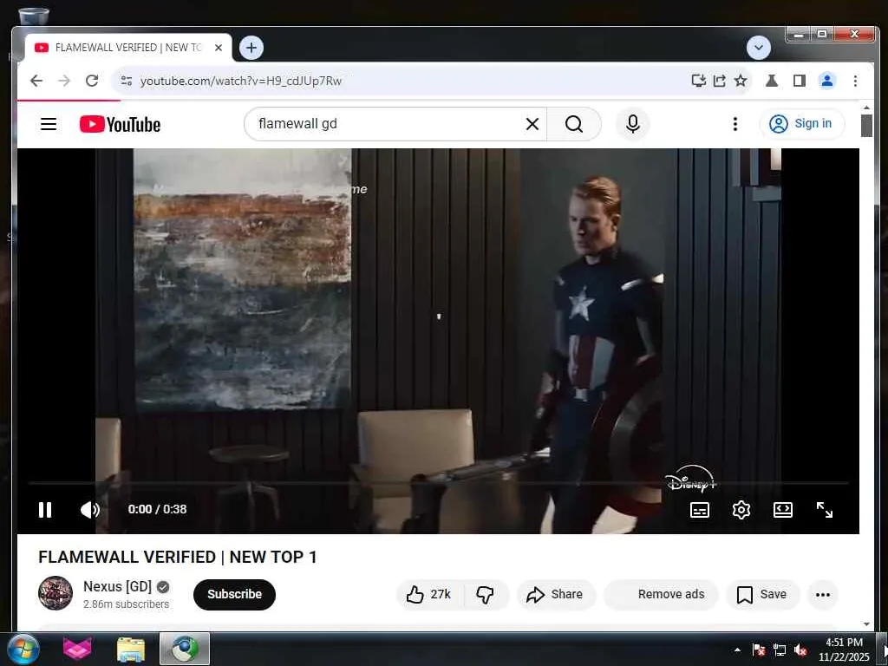This screenshot has height=666, width=888.
Task: Enter full screen mode
Action: [825, 510]
